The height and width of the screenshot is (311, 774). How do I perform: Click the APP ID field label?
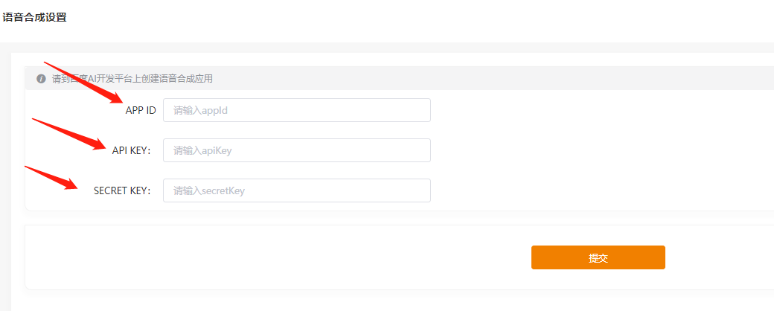pyautogui.click(x=141, y=111)
